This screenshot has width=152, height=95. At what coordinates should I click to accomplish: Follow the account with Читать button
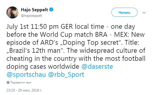[124, 12]
